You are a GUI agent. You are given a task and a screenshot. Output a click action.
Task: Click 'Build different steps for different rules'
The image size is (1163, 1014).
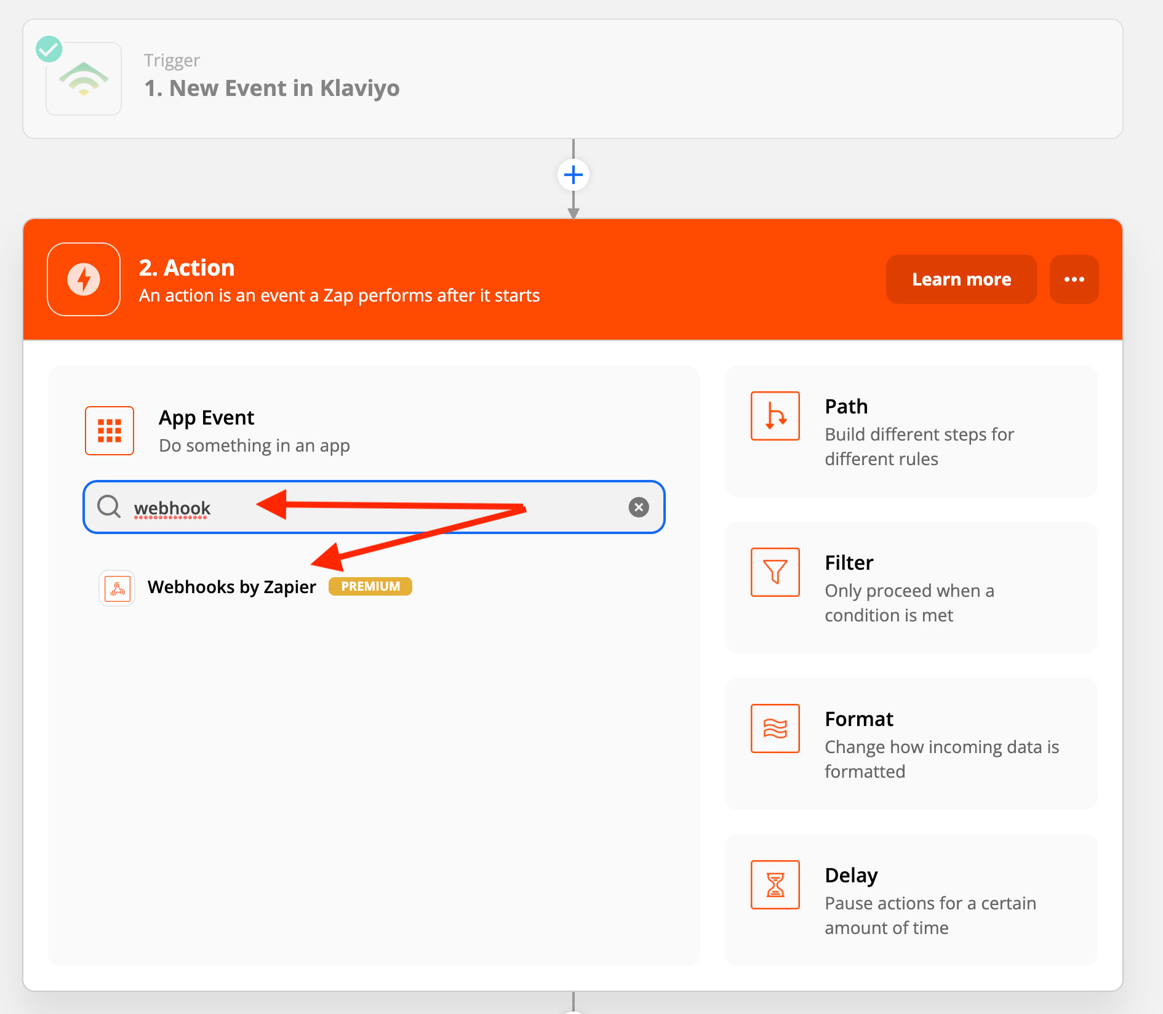pos(919,447)
